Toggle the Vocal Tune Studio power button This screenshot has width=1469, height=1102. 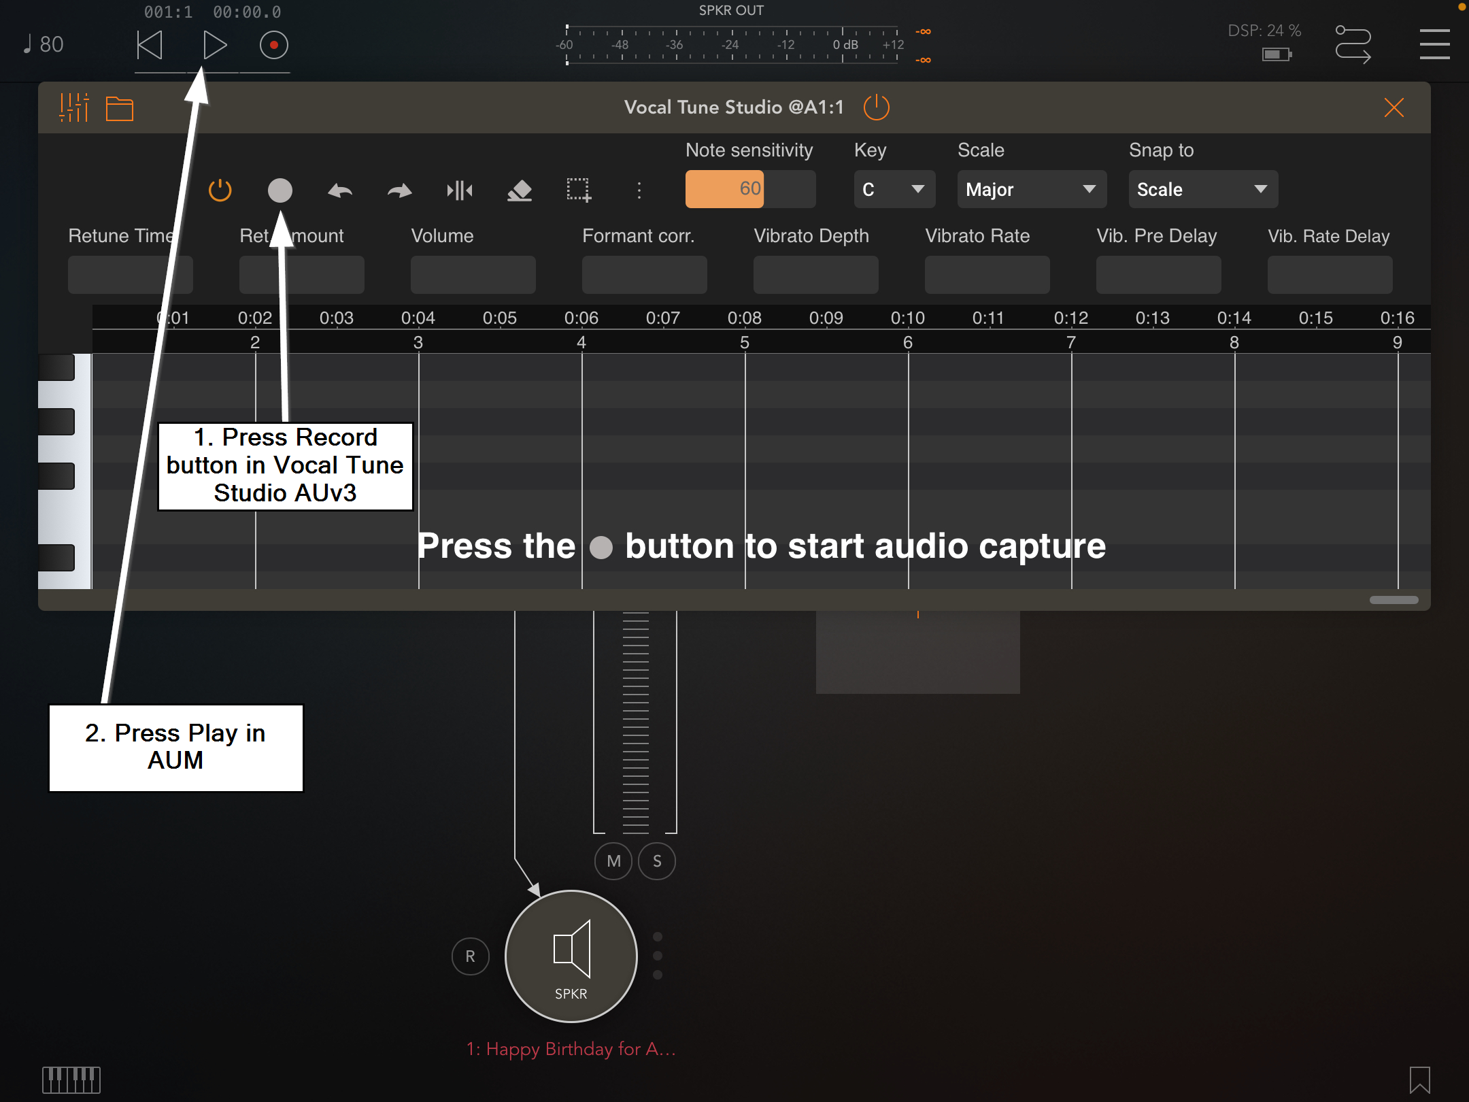(x=877, y=107)
